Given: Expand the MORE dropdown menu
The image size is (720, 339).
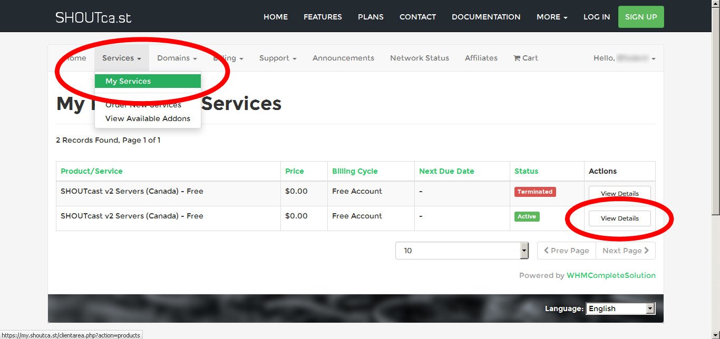Looking at the screenshot, I should 552,17.
